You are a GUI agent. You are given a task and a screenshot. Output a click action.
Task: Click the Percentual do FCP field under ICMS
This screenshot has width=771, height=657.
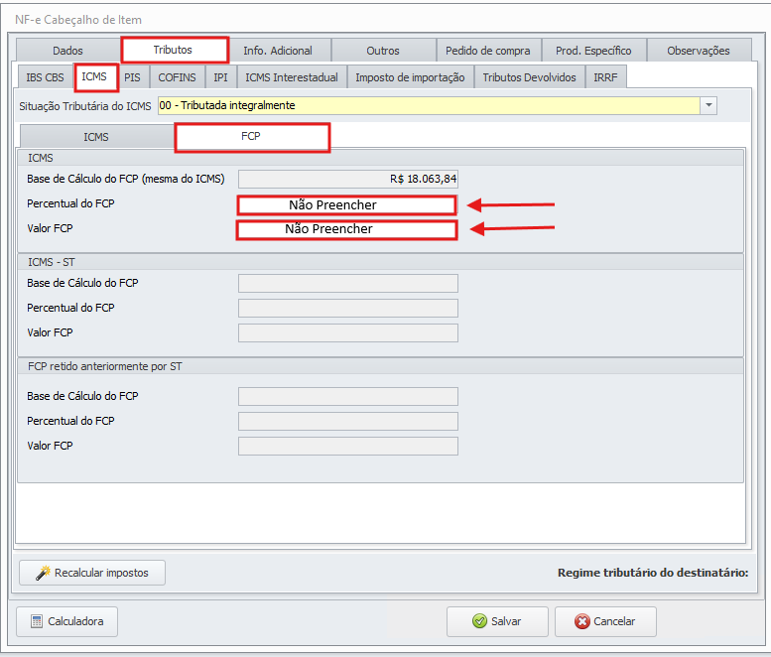346,205
